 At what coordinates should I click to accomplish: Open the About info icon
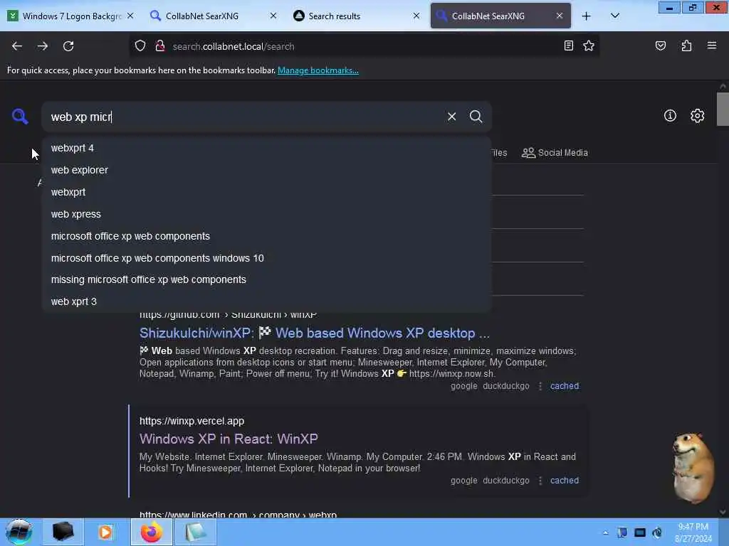click(670, 116)
